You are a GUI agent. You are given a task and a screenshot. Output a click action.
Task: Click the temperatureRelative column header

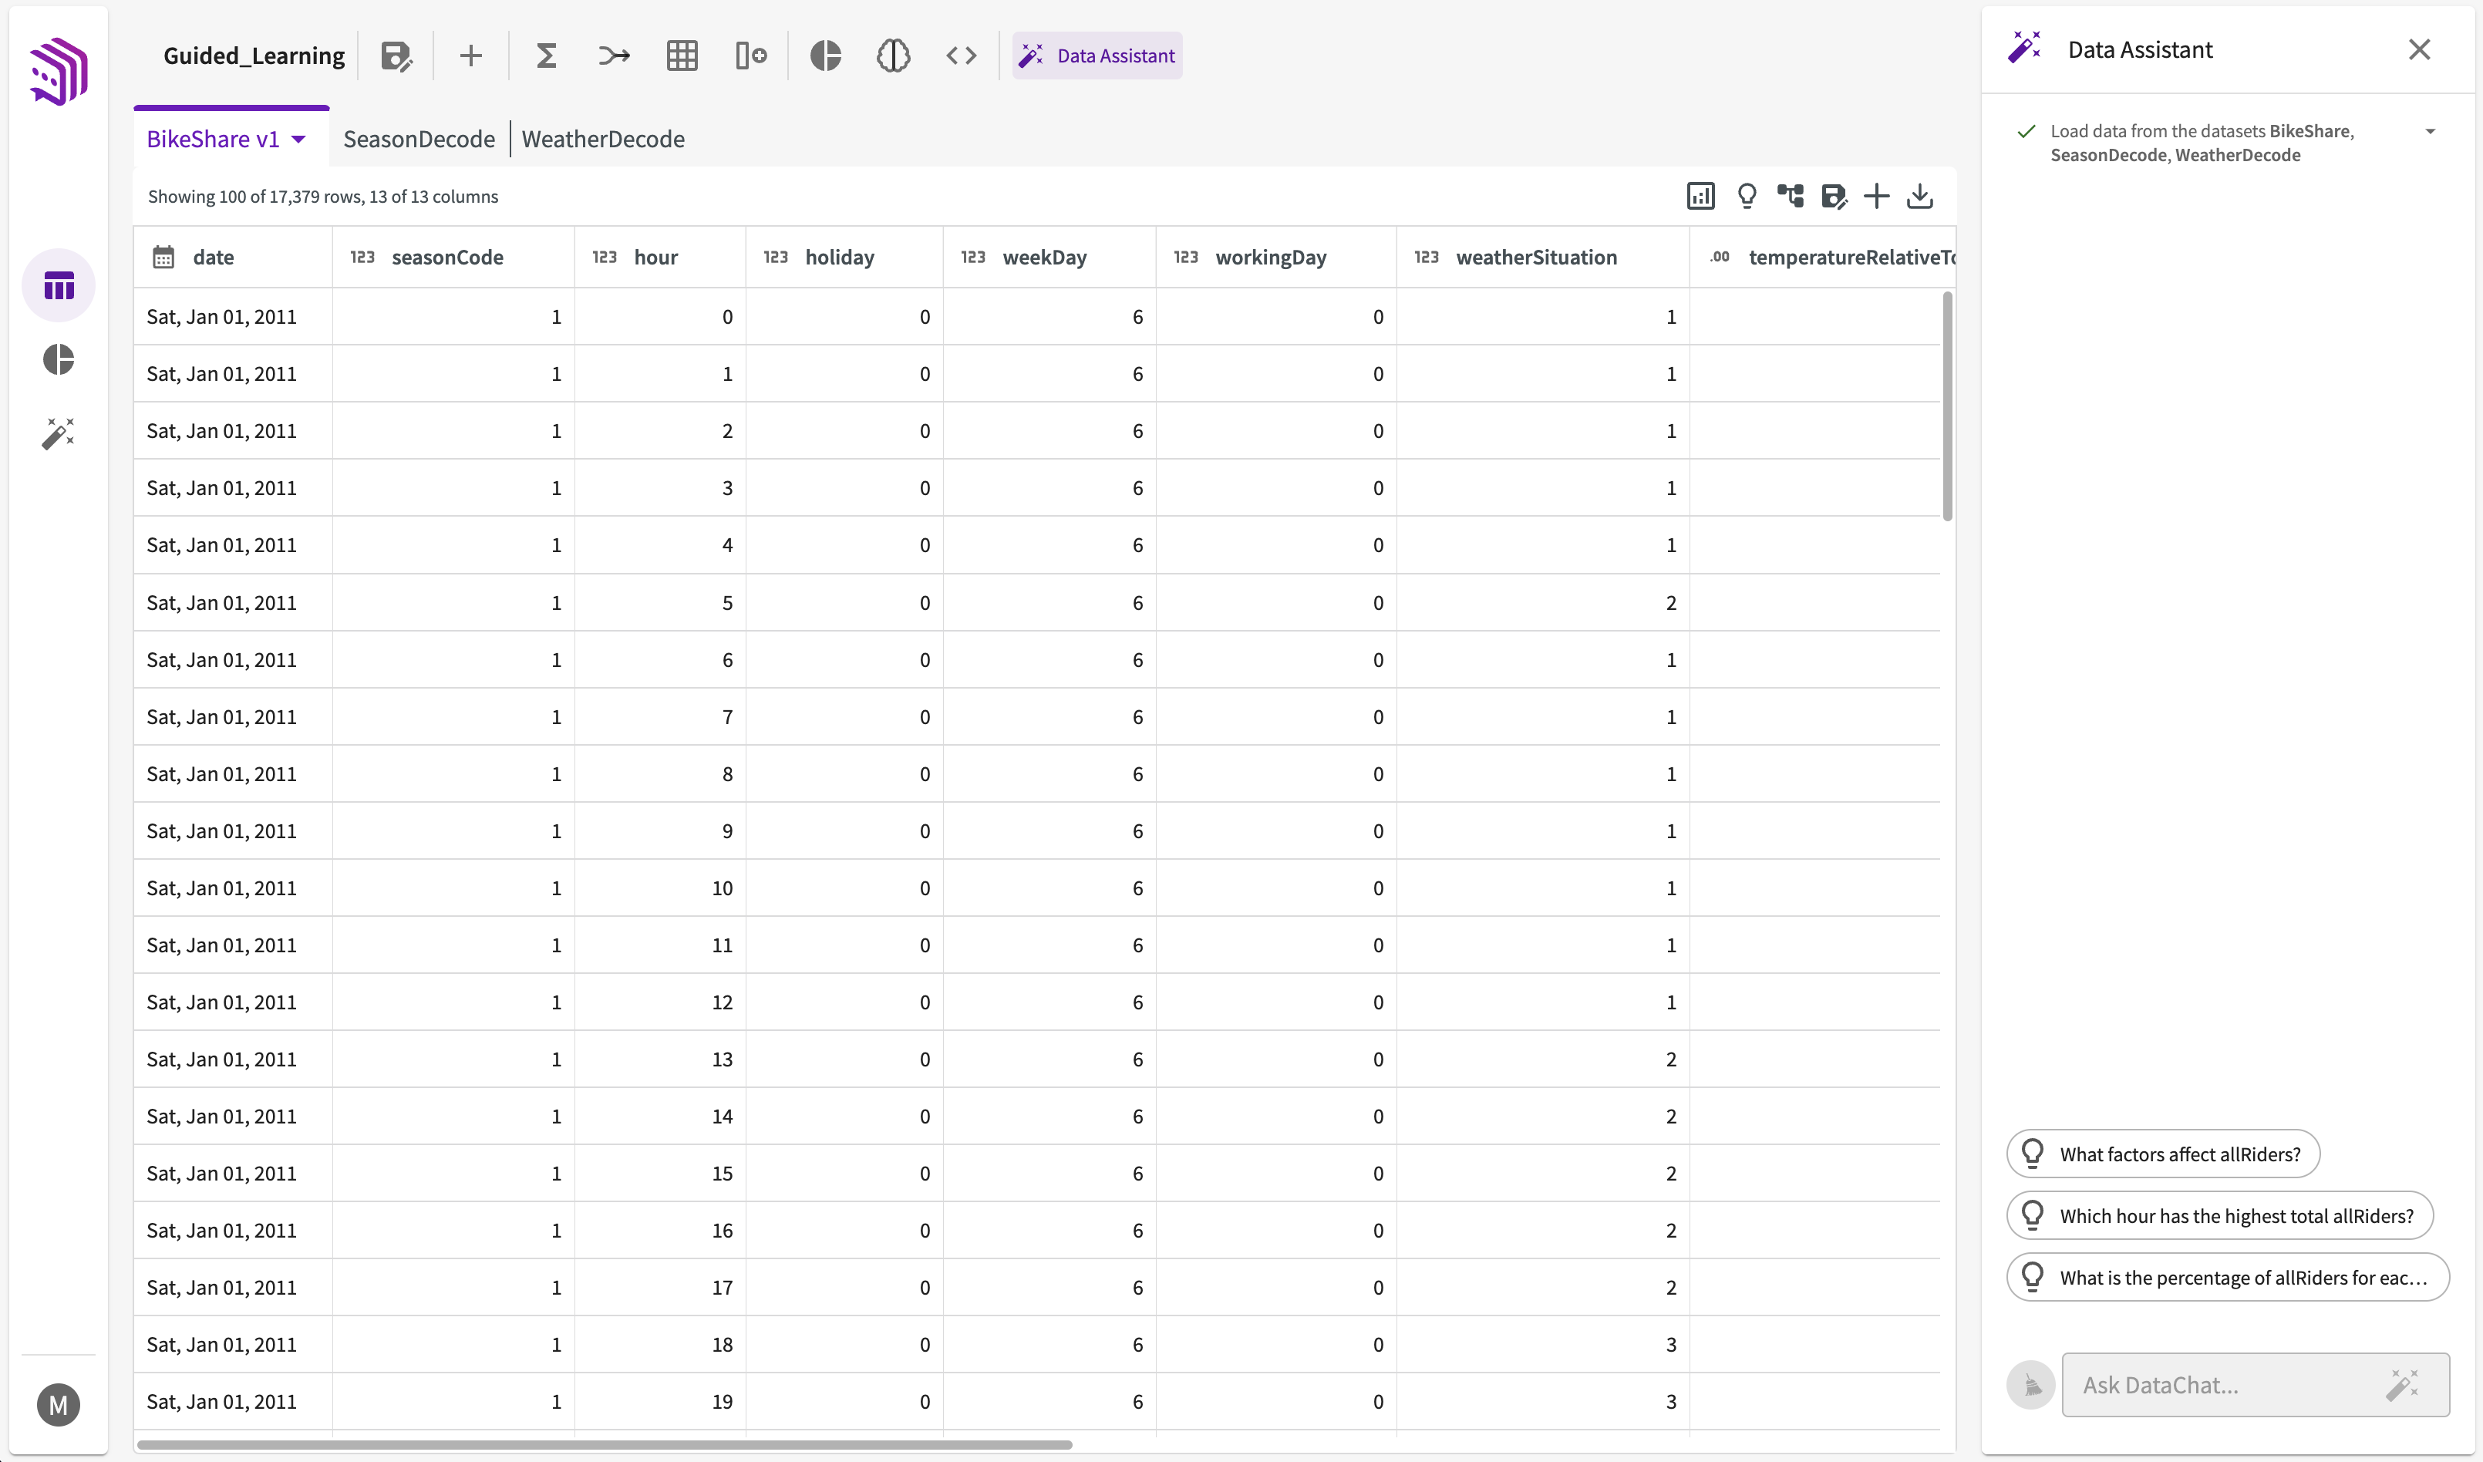(1823, 257)
